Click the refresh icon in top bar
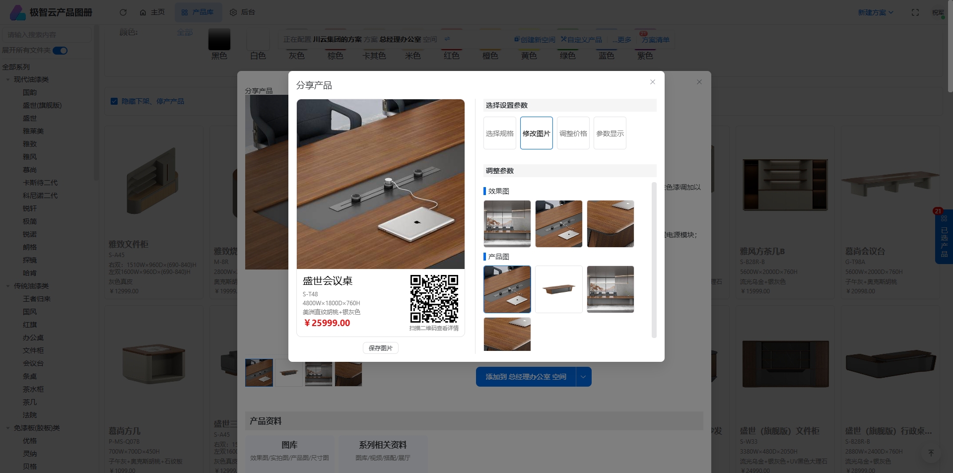 coord(123,12)
